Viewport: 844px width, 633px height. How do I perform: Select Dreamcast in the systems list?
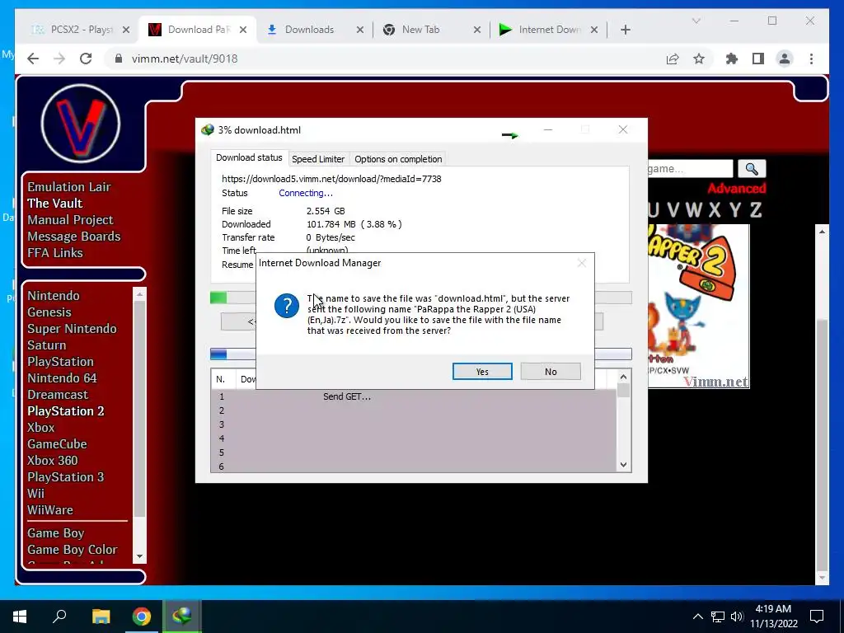(x=58, y=395)
